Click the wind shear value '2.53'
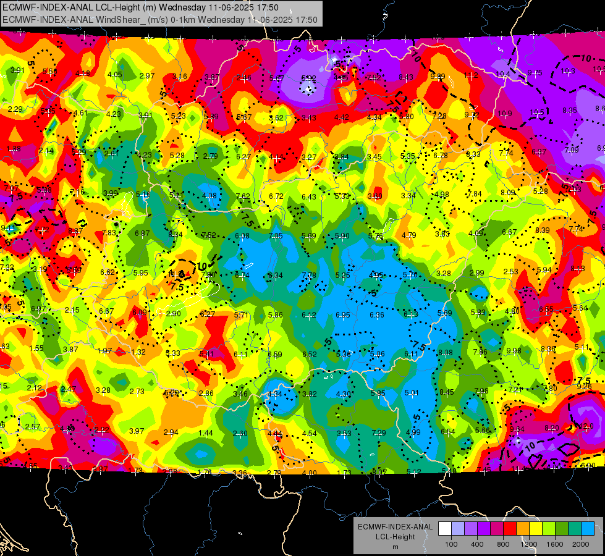The width and height of the screenshot is (605, 556). pos(511,272)
